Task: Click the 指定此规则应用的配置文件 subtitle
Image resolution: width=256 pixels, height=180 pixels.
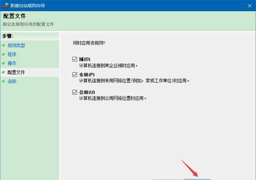Action: pyautogui.click(x=28, y=24)
